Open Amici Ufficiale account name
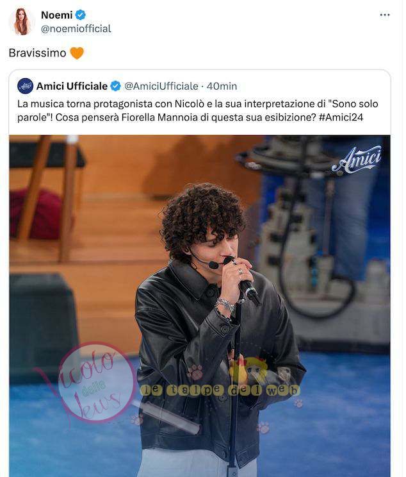The image size is (406, 477). click(72, 87)
